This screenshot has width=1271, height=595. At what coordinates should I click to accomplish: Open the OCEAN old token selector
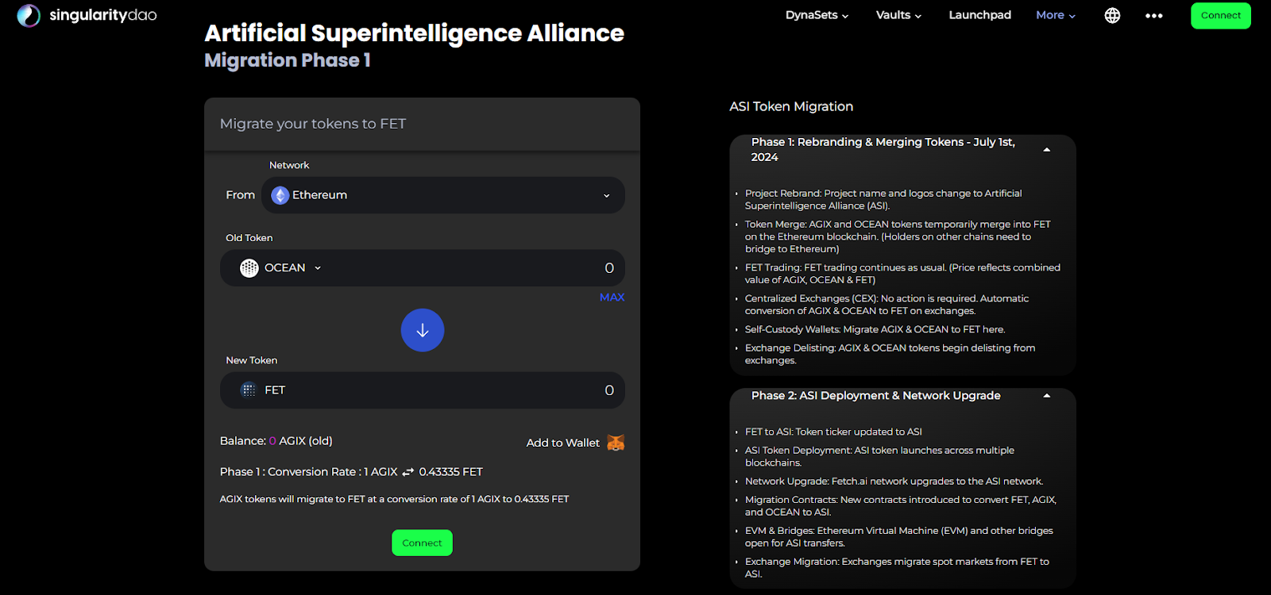[x=281, y=268]
